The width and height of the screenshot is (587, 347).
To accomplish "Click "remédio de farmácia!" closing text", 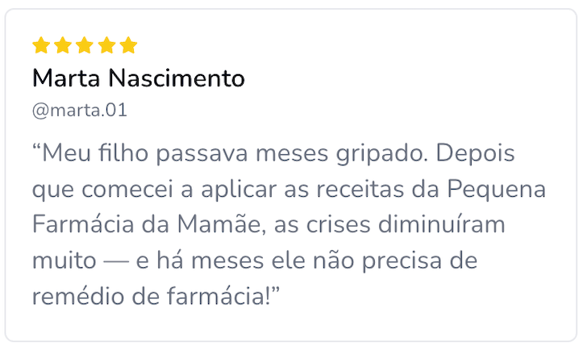I will pyautogui.click(x=153, y=296).
